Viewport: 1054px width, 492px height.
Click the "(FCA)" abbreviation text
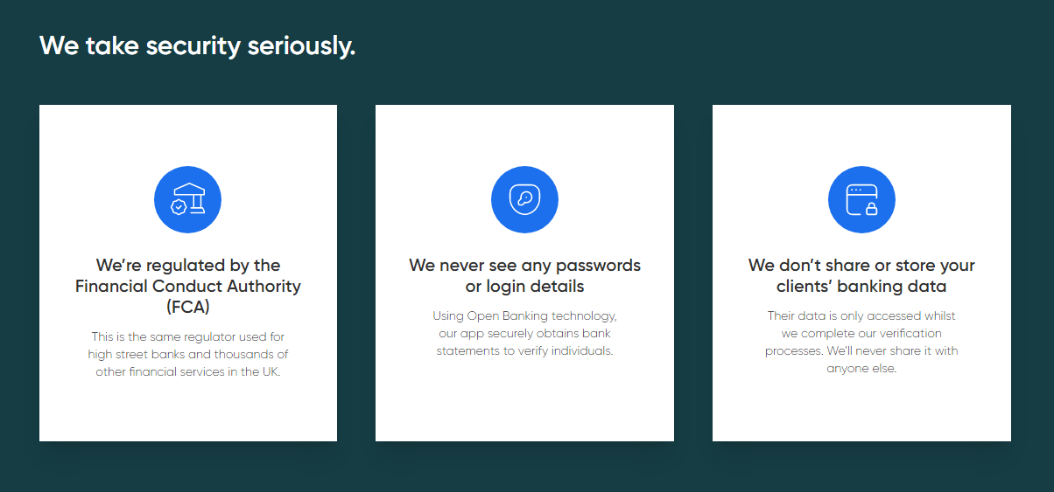pyautogui.click(x=188, y=307)
